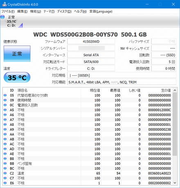Click the drive letter field C: D:
The height and width of the screenshot is (188, 180).
tap(91, 68)
